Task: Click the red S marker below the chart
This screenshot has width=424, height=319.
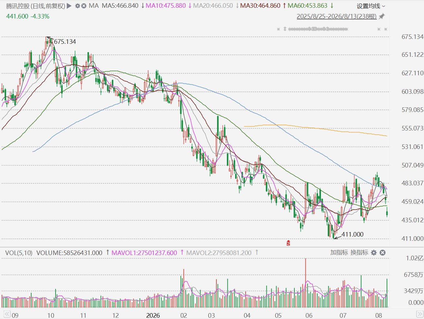Action: coord(288,243)
